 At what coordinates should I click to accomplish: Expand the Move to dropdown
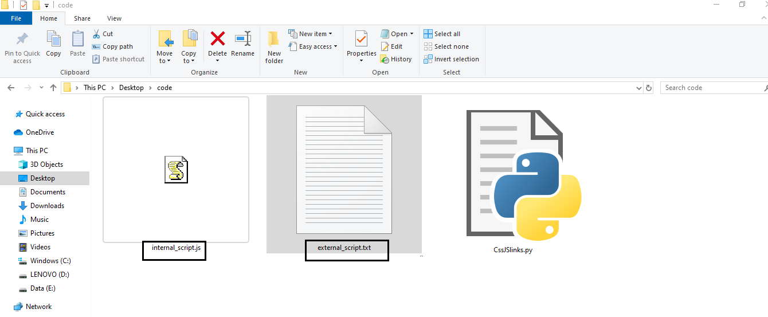165,61
